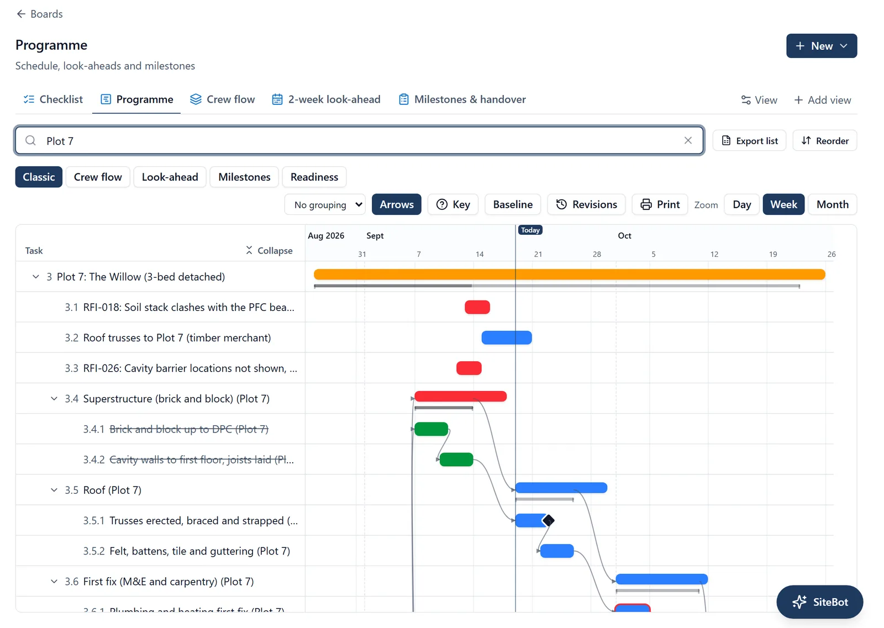Click the magnifier search icon
This screenshot has width=884, height=628.
pos(30,140)
